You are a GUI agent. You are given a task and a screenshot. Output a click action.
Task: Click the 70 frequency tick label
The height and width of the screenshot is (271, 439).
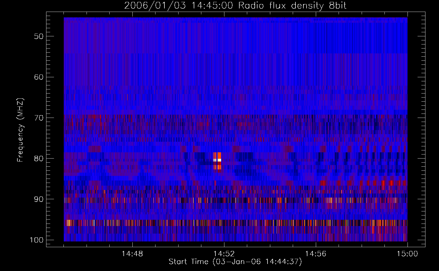coord(39,118)
